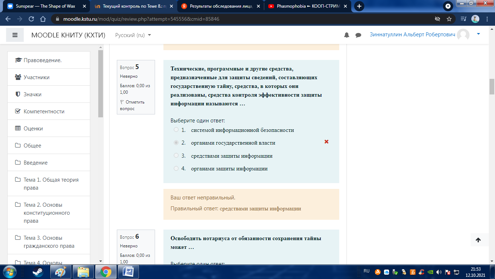Screen dimensions: 495x279
Task: Switch to Word from the taskbar
Action: tap(128, 272)
